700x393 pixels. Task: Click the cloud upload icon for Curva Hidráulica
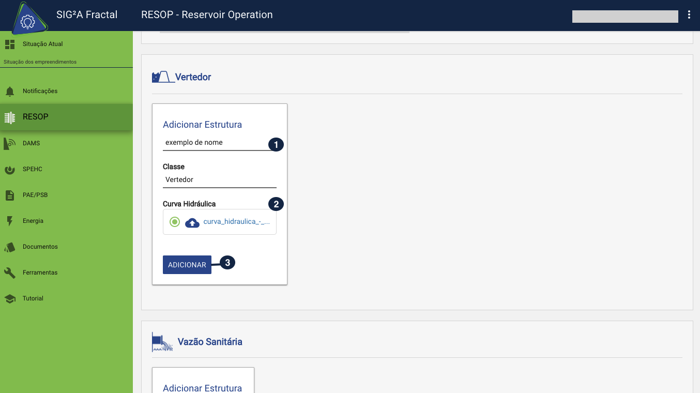192,222
